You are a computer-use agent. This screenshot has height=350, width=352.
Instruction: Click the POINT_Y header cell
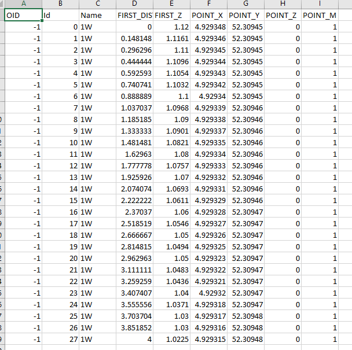click(246, 15)
